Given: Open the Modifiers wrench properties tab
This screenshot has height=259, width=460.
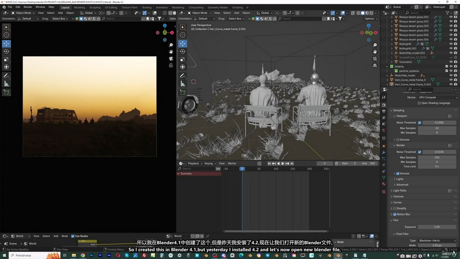Looking at the screenshot, I should [384, 153].
